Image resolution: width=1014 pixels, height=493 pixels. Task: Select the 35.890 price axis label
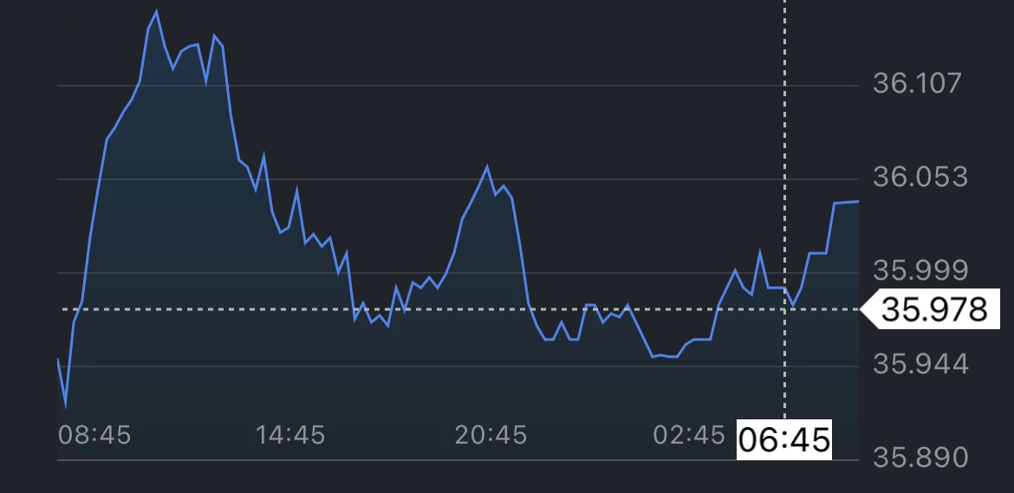pos(919,457)
